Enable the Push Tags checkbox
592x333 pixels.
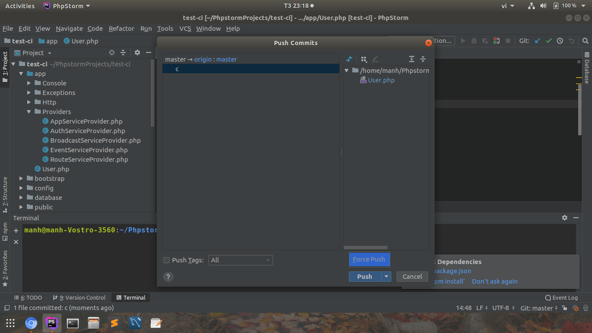pyautogui.click(x=166, y=260)
